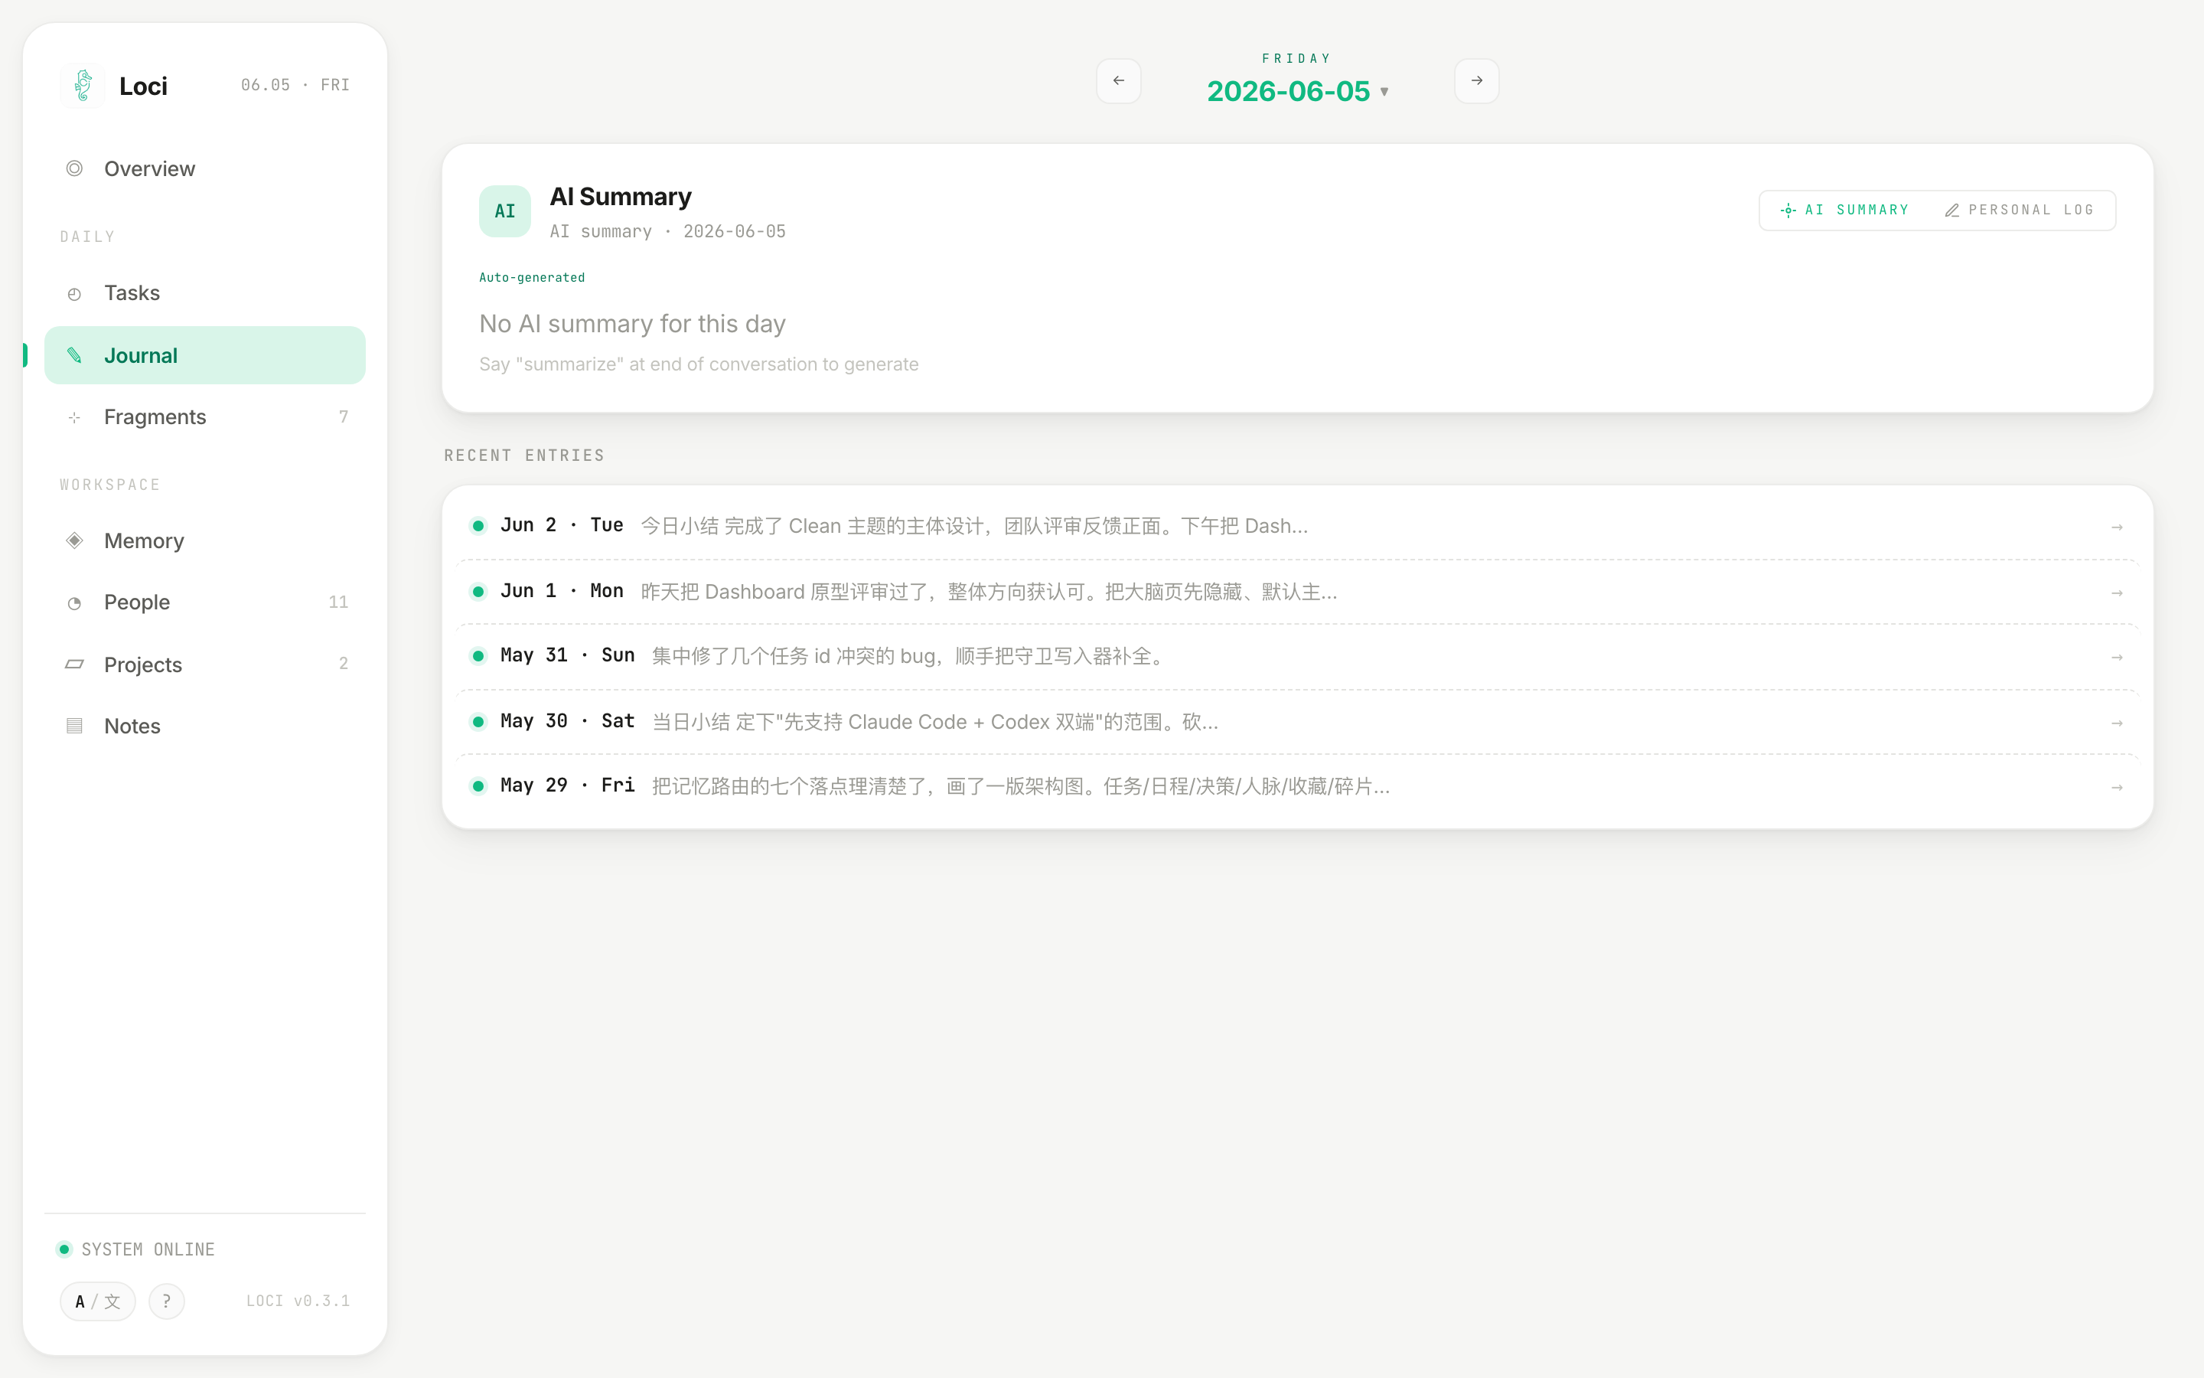2204x1378 pixels.
Task: Open Memory via its diamond icon
Action: pos(75,540)
